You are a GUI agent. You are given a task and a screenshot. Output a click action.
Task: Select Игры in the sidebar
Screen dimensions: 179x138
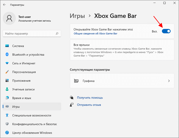pos(32,107)
